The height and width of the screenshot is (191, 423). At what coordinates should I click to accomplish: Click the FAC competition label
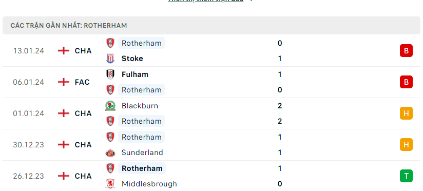pos(82,82)
